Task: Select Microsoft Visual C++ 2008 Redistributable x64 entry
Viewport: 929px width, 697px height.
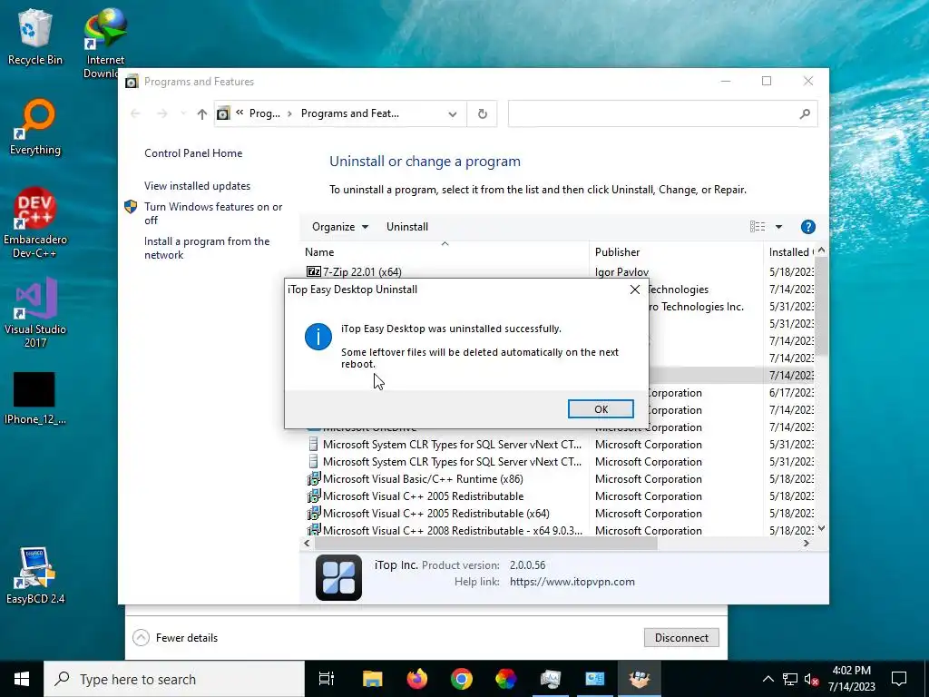Action: tap(445, 530)
